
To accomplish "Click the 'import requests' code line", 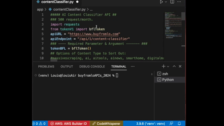I will click(65, 24).
